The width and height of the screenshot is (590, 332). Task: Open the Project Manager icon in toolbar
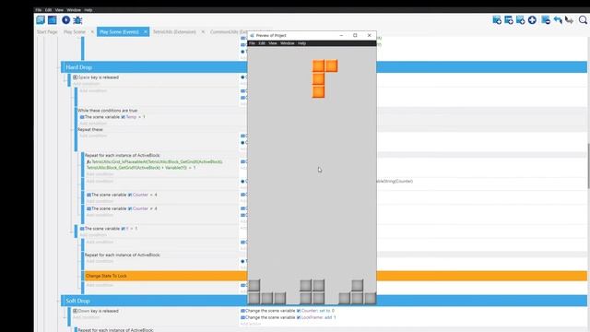point(41,20)
